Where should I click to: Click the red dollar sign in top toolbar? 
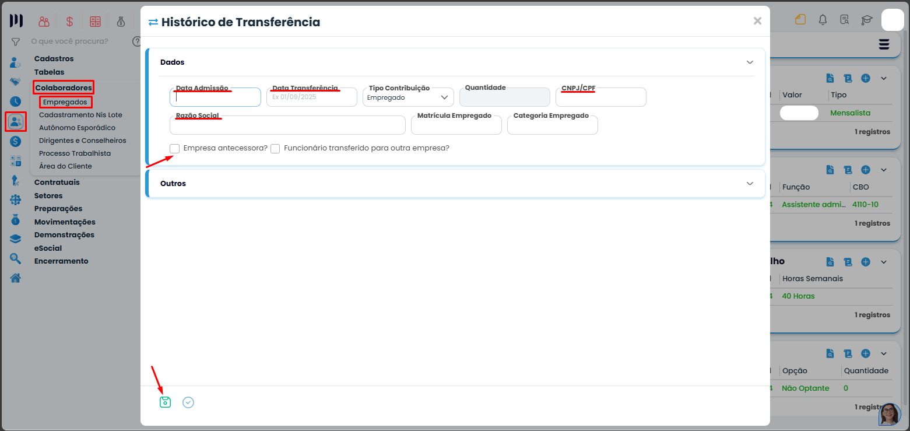tap(70, 22)
